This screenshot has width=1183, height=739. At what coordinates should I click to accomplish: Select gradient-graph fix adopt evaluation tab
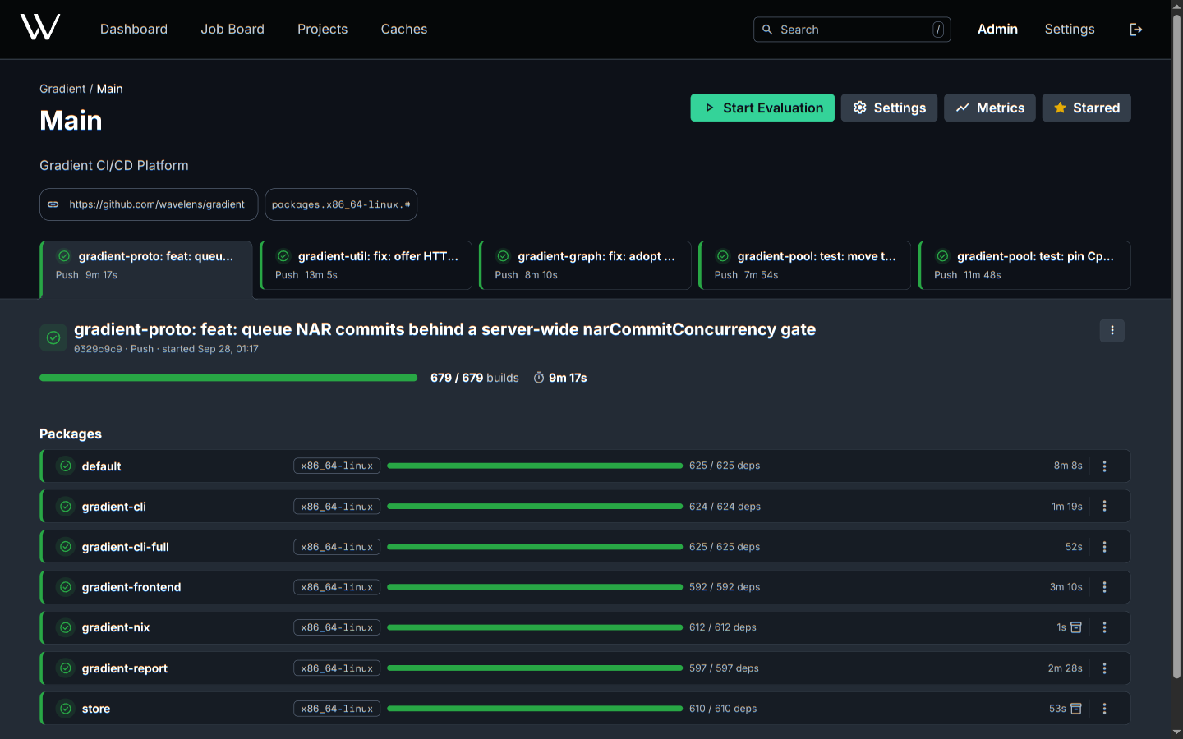point(585,265)
